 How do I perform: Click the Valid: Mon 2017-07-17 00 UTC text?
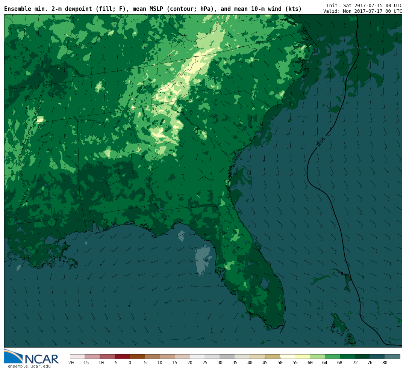click(x=362, y=11)
